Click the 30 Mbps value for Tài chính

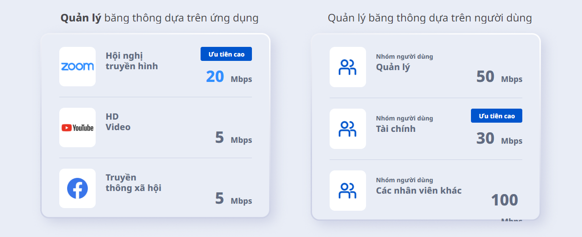point(499,139)
